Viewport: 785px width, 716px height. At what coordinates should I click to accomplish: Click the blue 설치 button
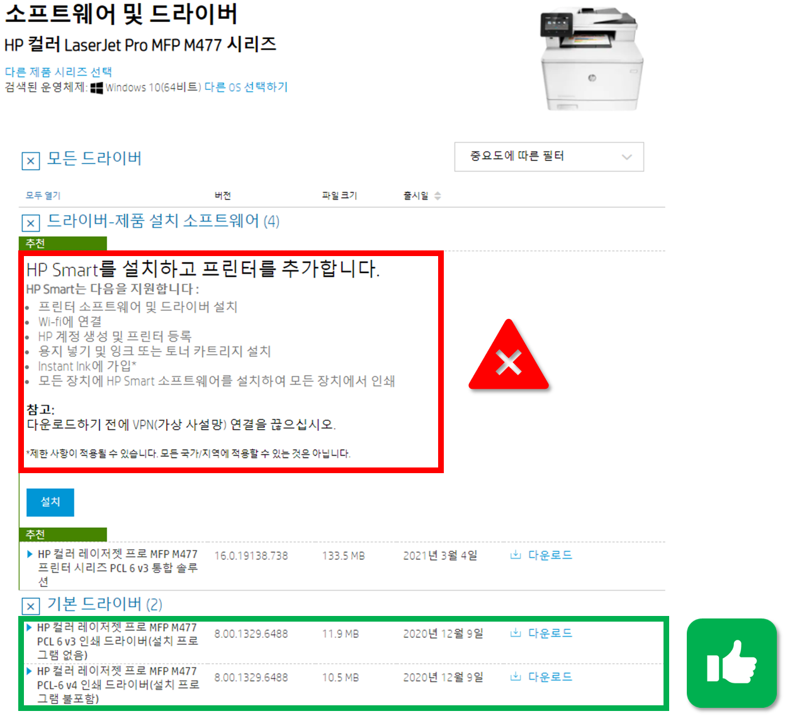point(50,502)
